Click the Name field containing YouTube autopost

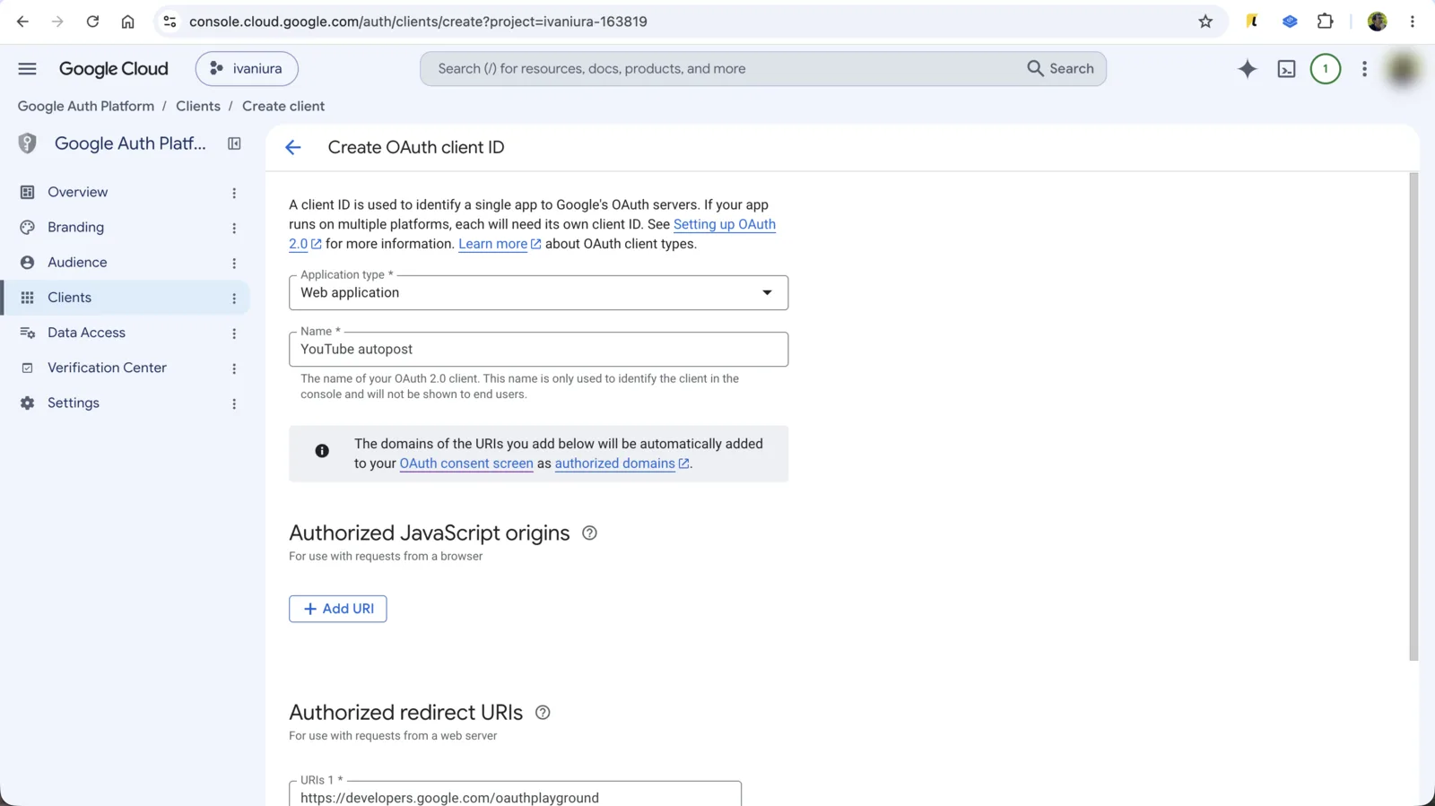point(538,350)
